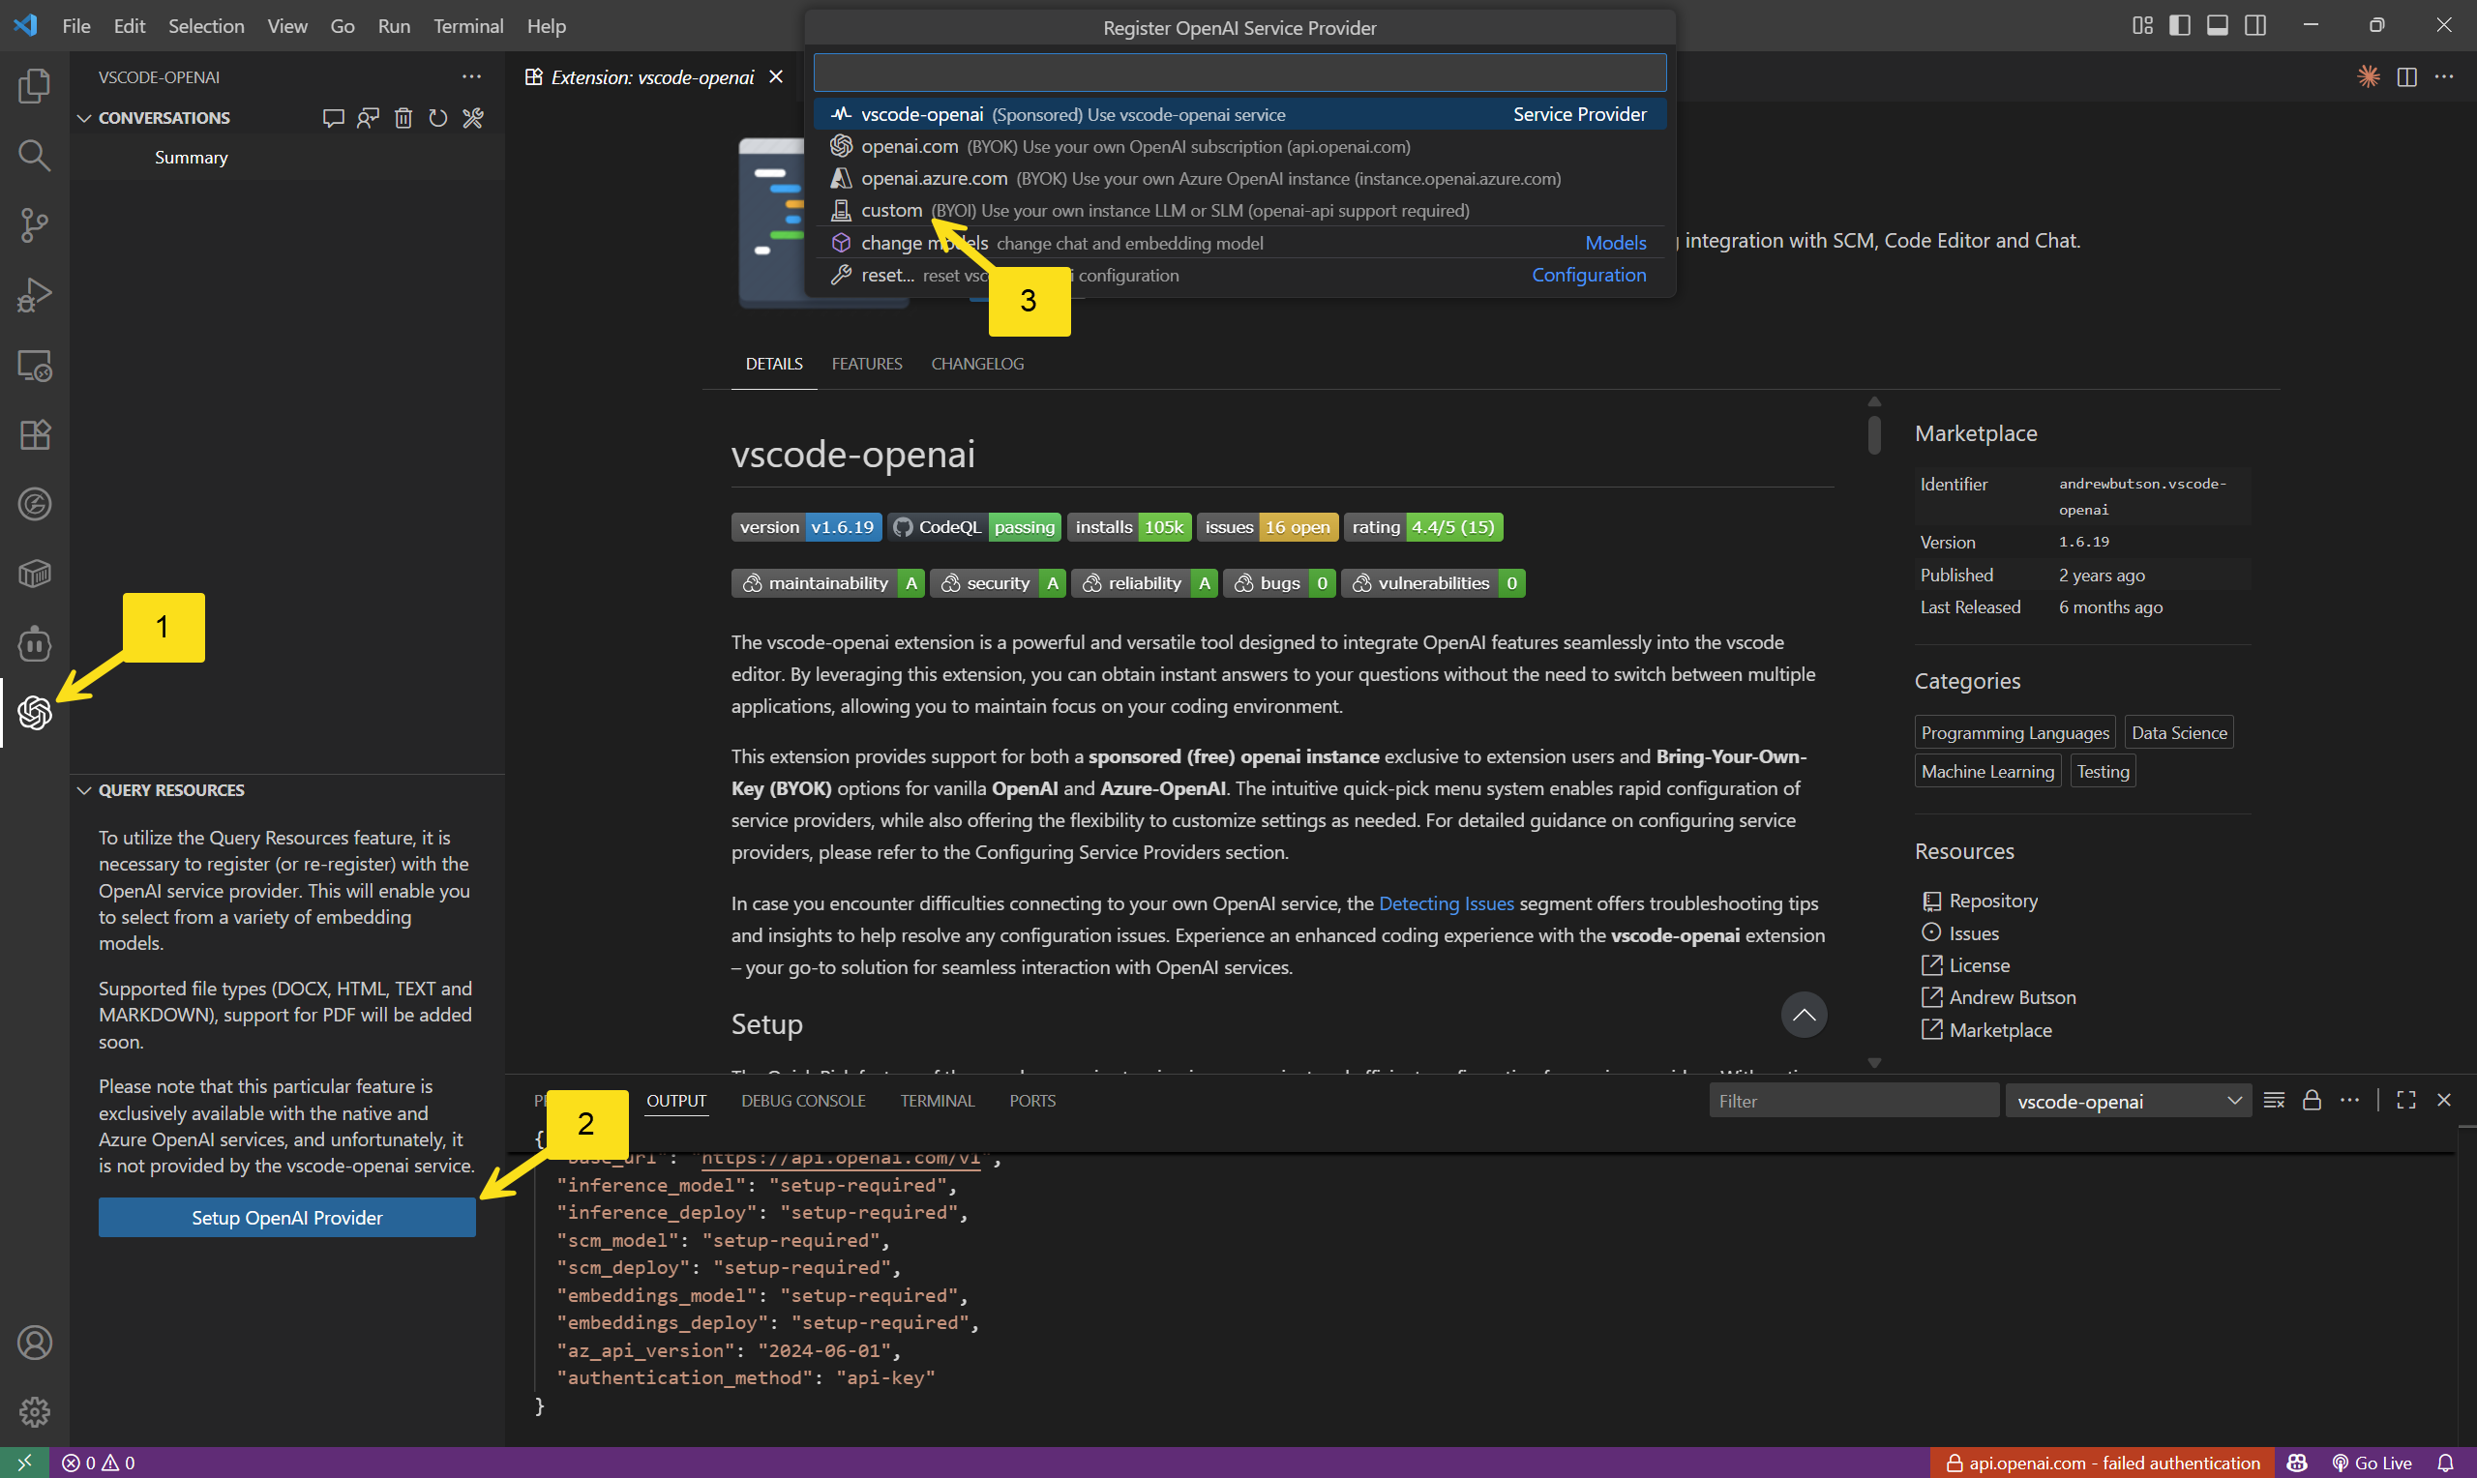
Task: Click the Copilot status icon in the status bar
Action: (x=2297, y=1463)
